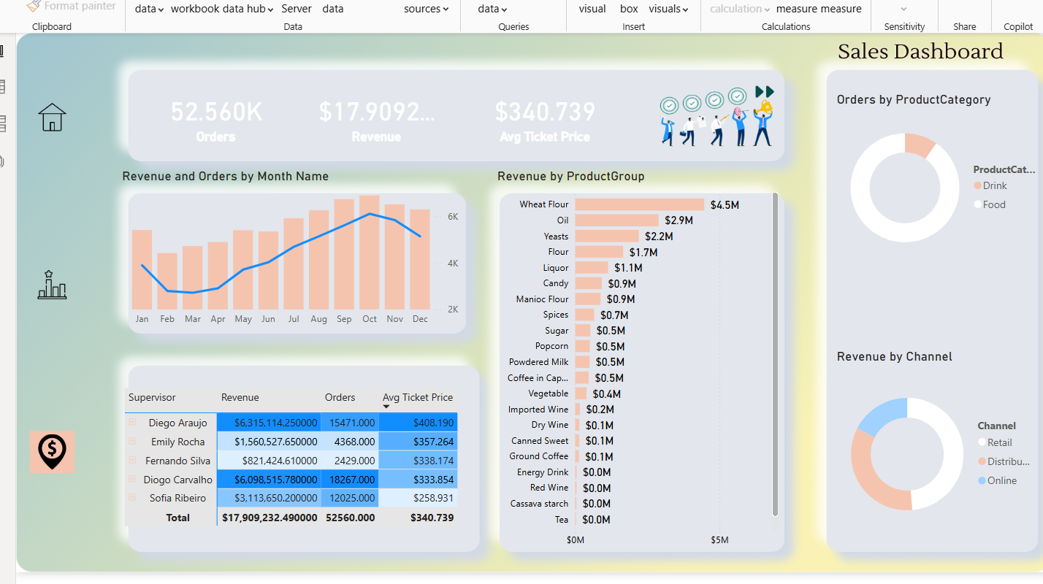The width and height of the screenshot is (1043, 584).
Task: Open the bar chart ranking page icon
Action: point(52,285)
